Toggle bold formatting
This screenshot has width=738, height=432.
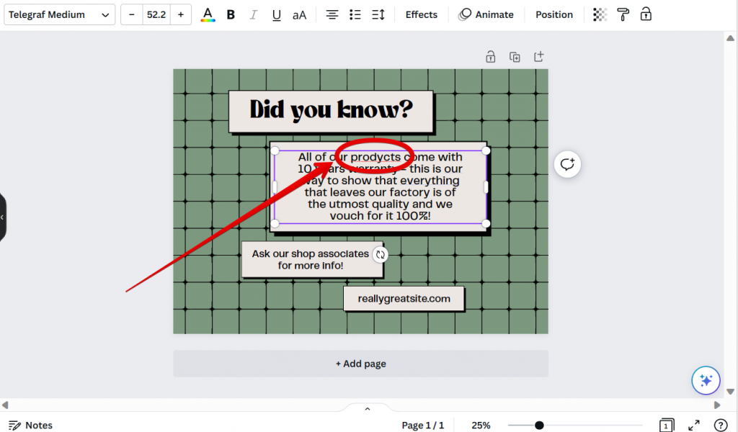coord(231,14)
